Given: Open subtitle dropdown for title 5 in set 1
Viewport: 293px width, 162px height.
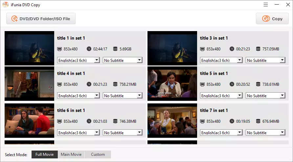Looking at the screenshot, I should click(265, 96).
